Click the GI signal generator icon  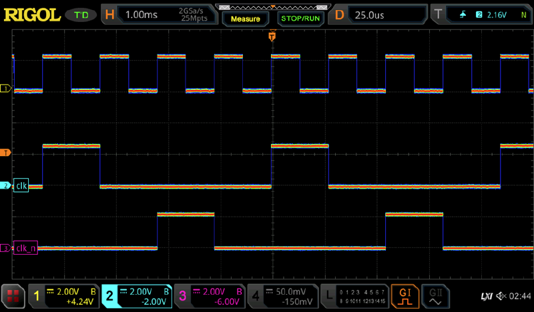405,295
